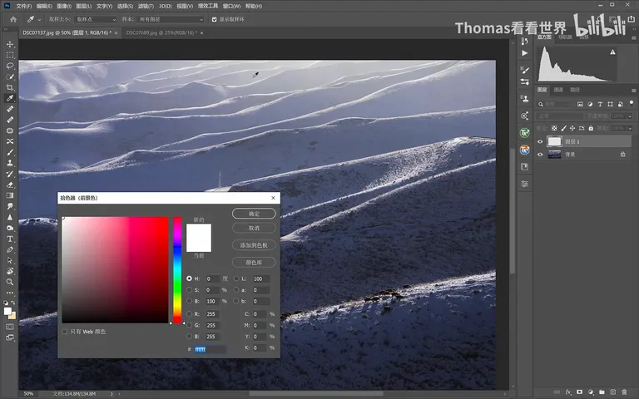Select the Eraser tool

10,185
